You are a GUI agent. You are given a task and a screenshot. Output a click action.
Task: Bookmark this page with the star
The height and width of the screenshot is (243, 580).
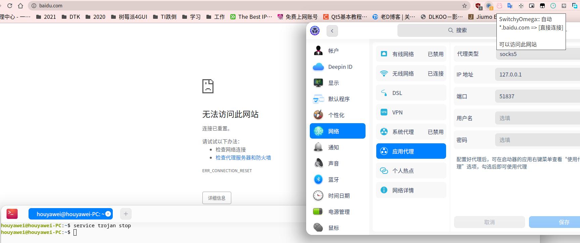click(465, 6)
